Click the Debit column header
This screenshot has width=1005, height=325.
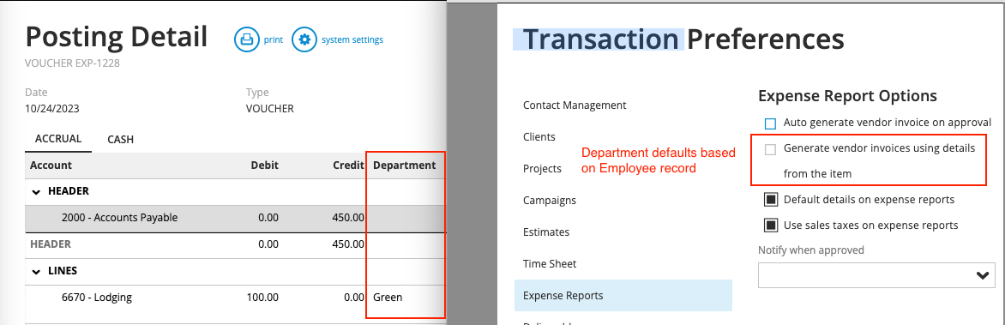pos(265,166)
